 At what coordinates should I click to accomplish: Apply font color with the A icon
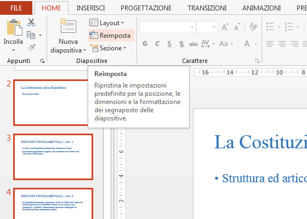click(247, 44)
